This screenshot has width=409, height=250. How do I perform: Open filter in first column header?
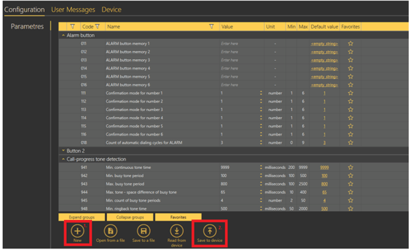[72, 27]
